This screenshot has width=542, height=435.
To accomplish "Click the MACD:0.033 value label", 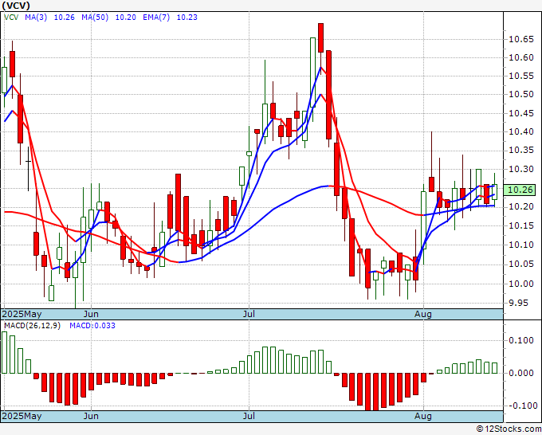I will click(92, 326).
